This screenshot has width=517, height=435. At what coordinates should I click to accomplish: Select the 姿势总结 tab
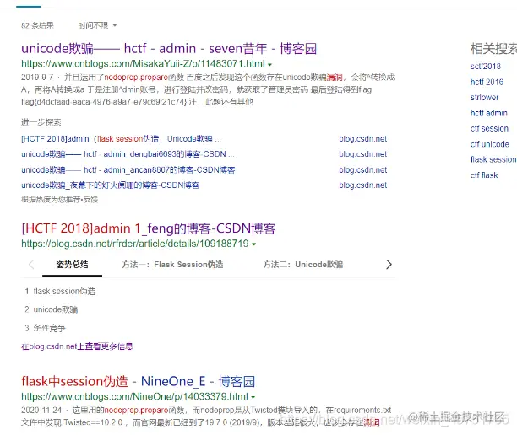pyautogui.click(x=72, y=265)
